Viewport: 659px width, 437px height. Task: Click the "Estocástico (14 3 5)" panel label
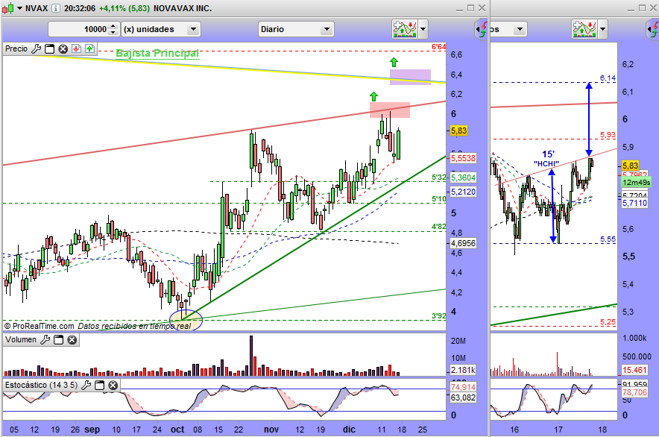click(41, 386)
